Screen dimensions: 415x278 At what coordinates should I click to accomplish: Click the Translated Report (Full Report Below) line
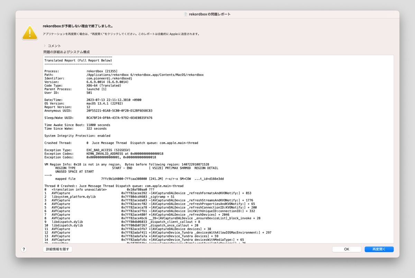pos(78,60)
